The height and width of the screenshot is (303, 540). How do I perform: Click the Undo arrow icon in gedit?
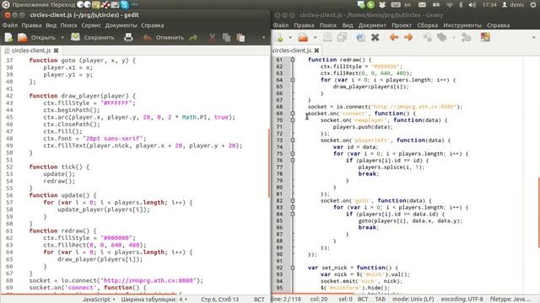click(148, 37)
